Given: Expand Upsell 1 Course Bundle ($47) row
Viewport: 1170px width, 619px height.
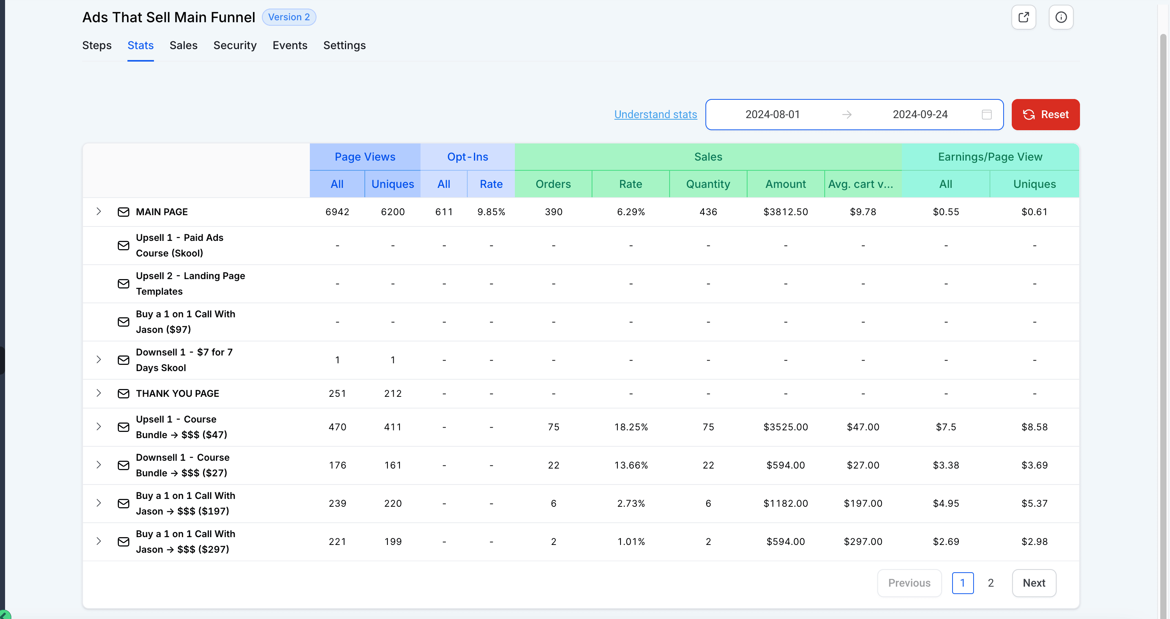Looking at the screenshot, I should pos(99,427).
